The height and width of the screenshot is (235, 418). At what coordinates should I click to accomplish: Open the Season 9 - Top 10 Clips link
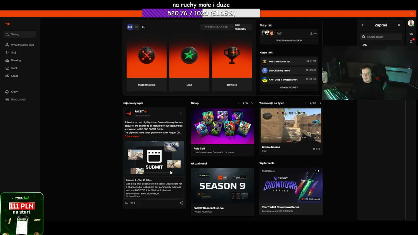(x=154, y=188)
